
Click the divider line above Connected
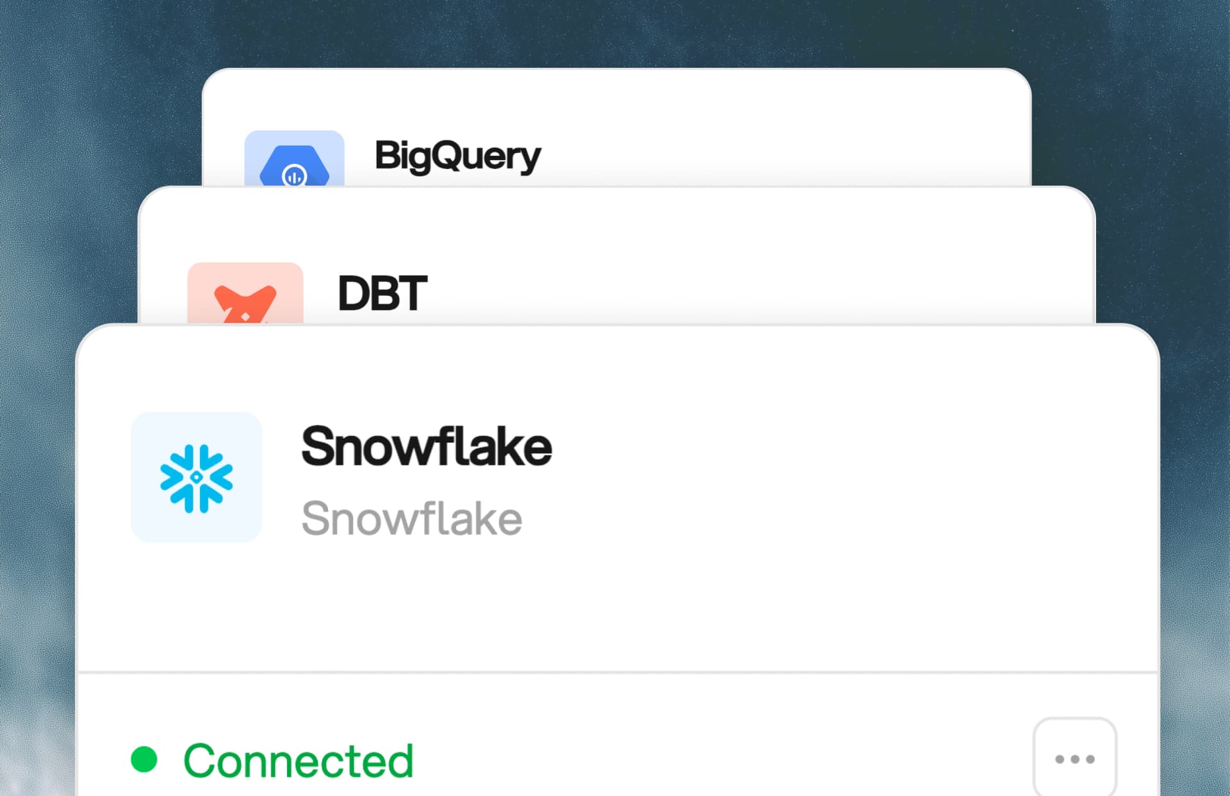(618, 672)
